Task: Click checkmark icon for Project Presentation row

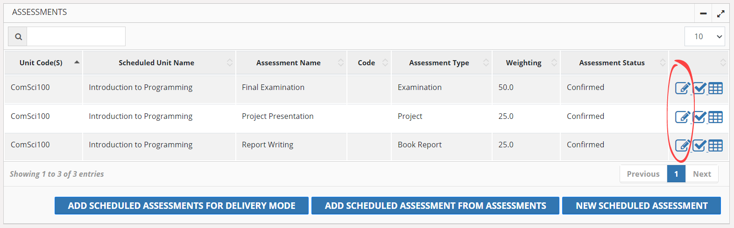Action: [x=699, y=117]
